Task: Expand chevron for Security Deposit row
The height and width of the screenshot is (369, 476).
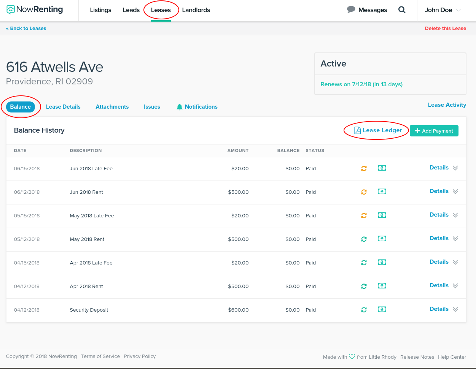Action: 455,309
